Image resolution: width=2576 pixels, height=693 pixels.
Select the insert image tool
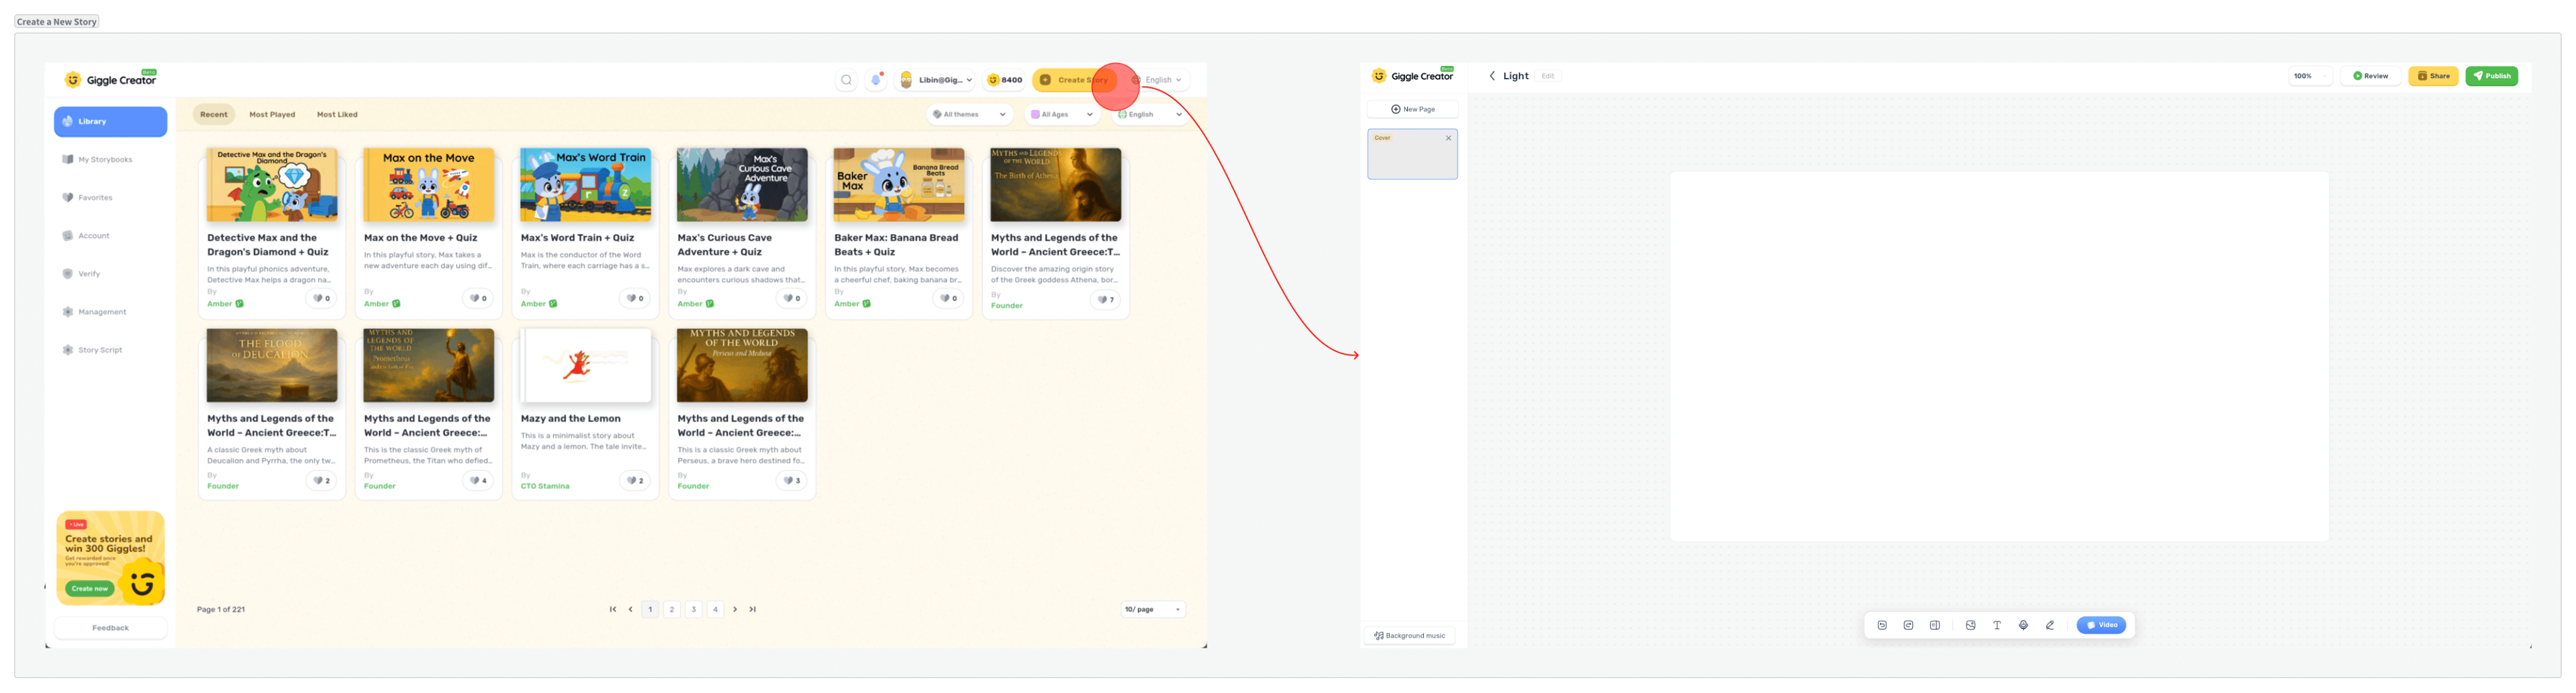click(1970, 625)
